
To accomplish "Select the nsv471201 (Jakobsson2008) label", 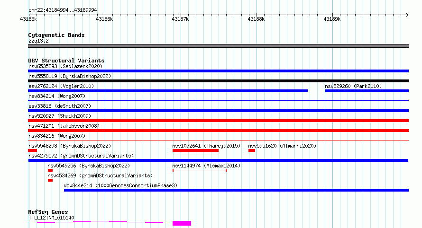I will click(64, 126).
